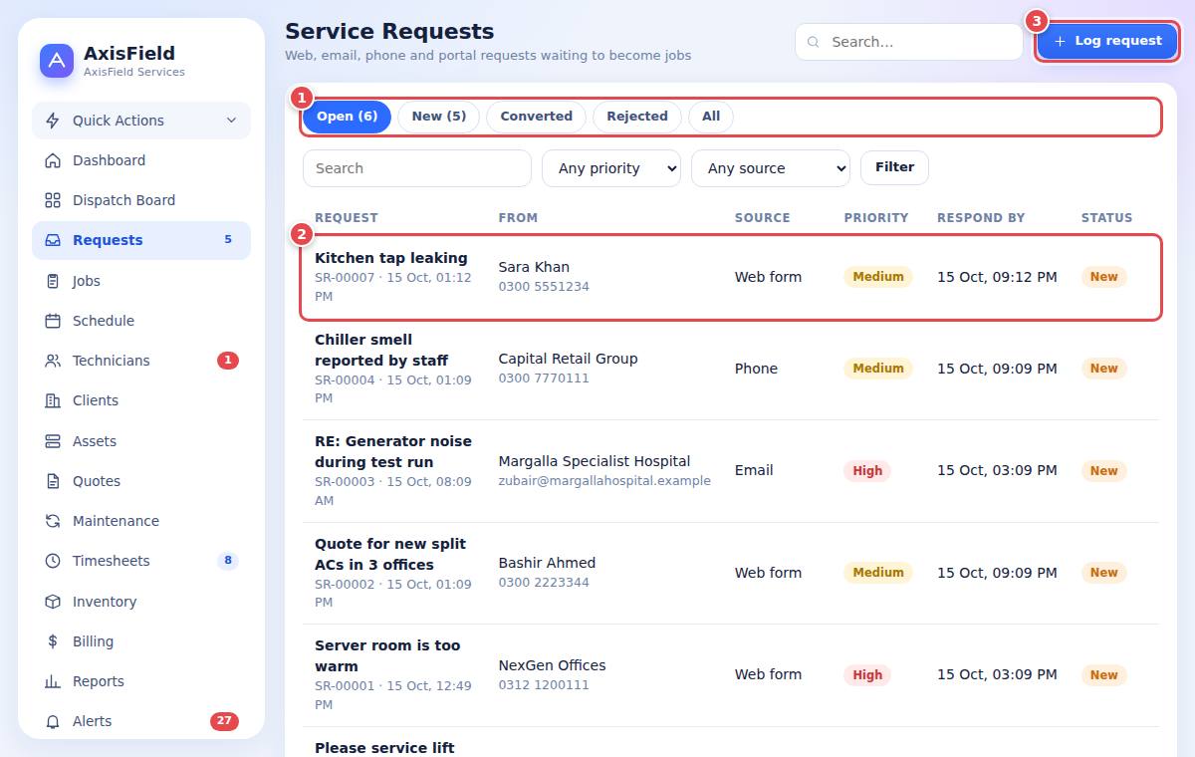Click the Maintenance refresh icon
Viewport: 1195px width, 757px height.
(x=53, y=521)
